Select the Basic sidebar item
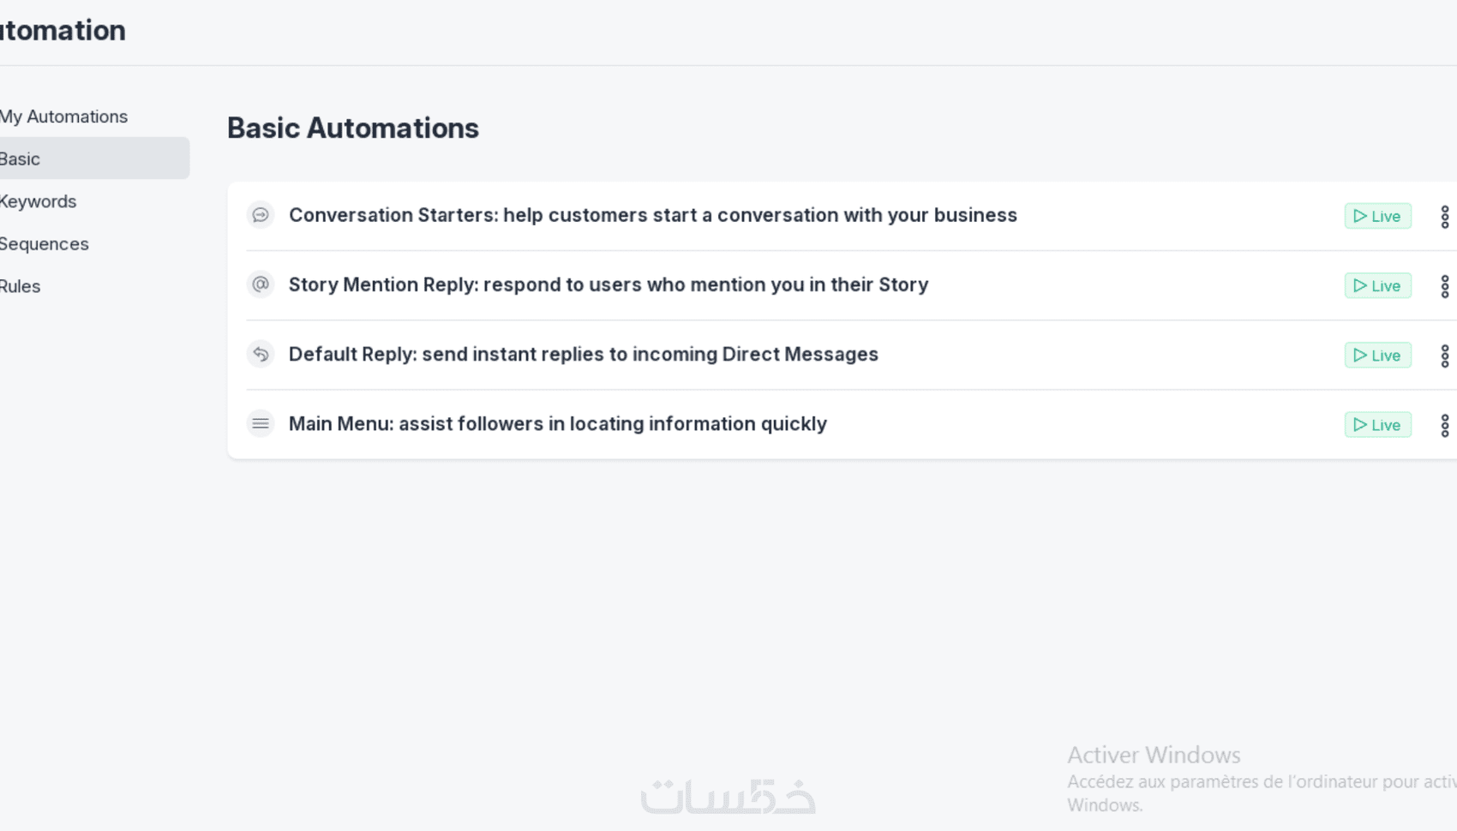Image resolution: width=1457 pixels, height=831 pixels. pos(21,158)
